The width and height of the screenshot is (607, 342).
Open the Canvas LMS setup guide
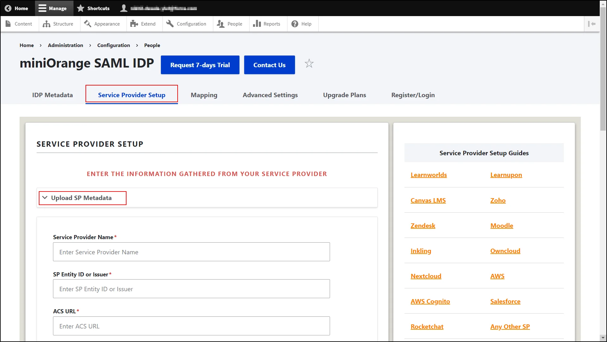[x=428, y=200]
